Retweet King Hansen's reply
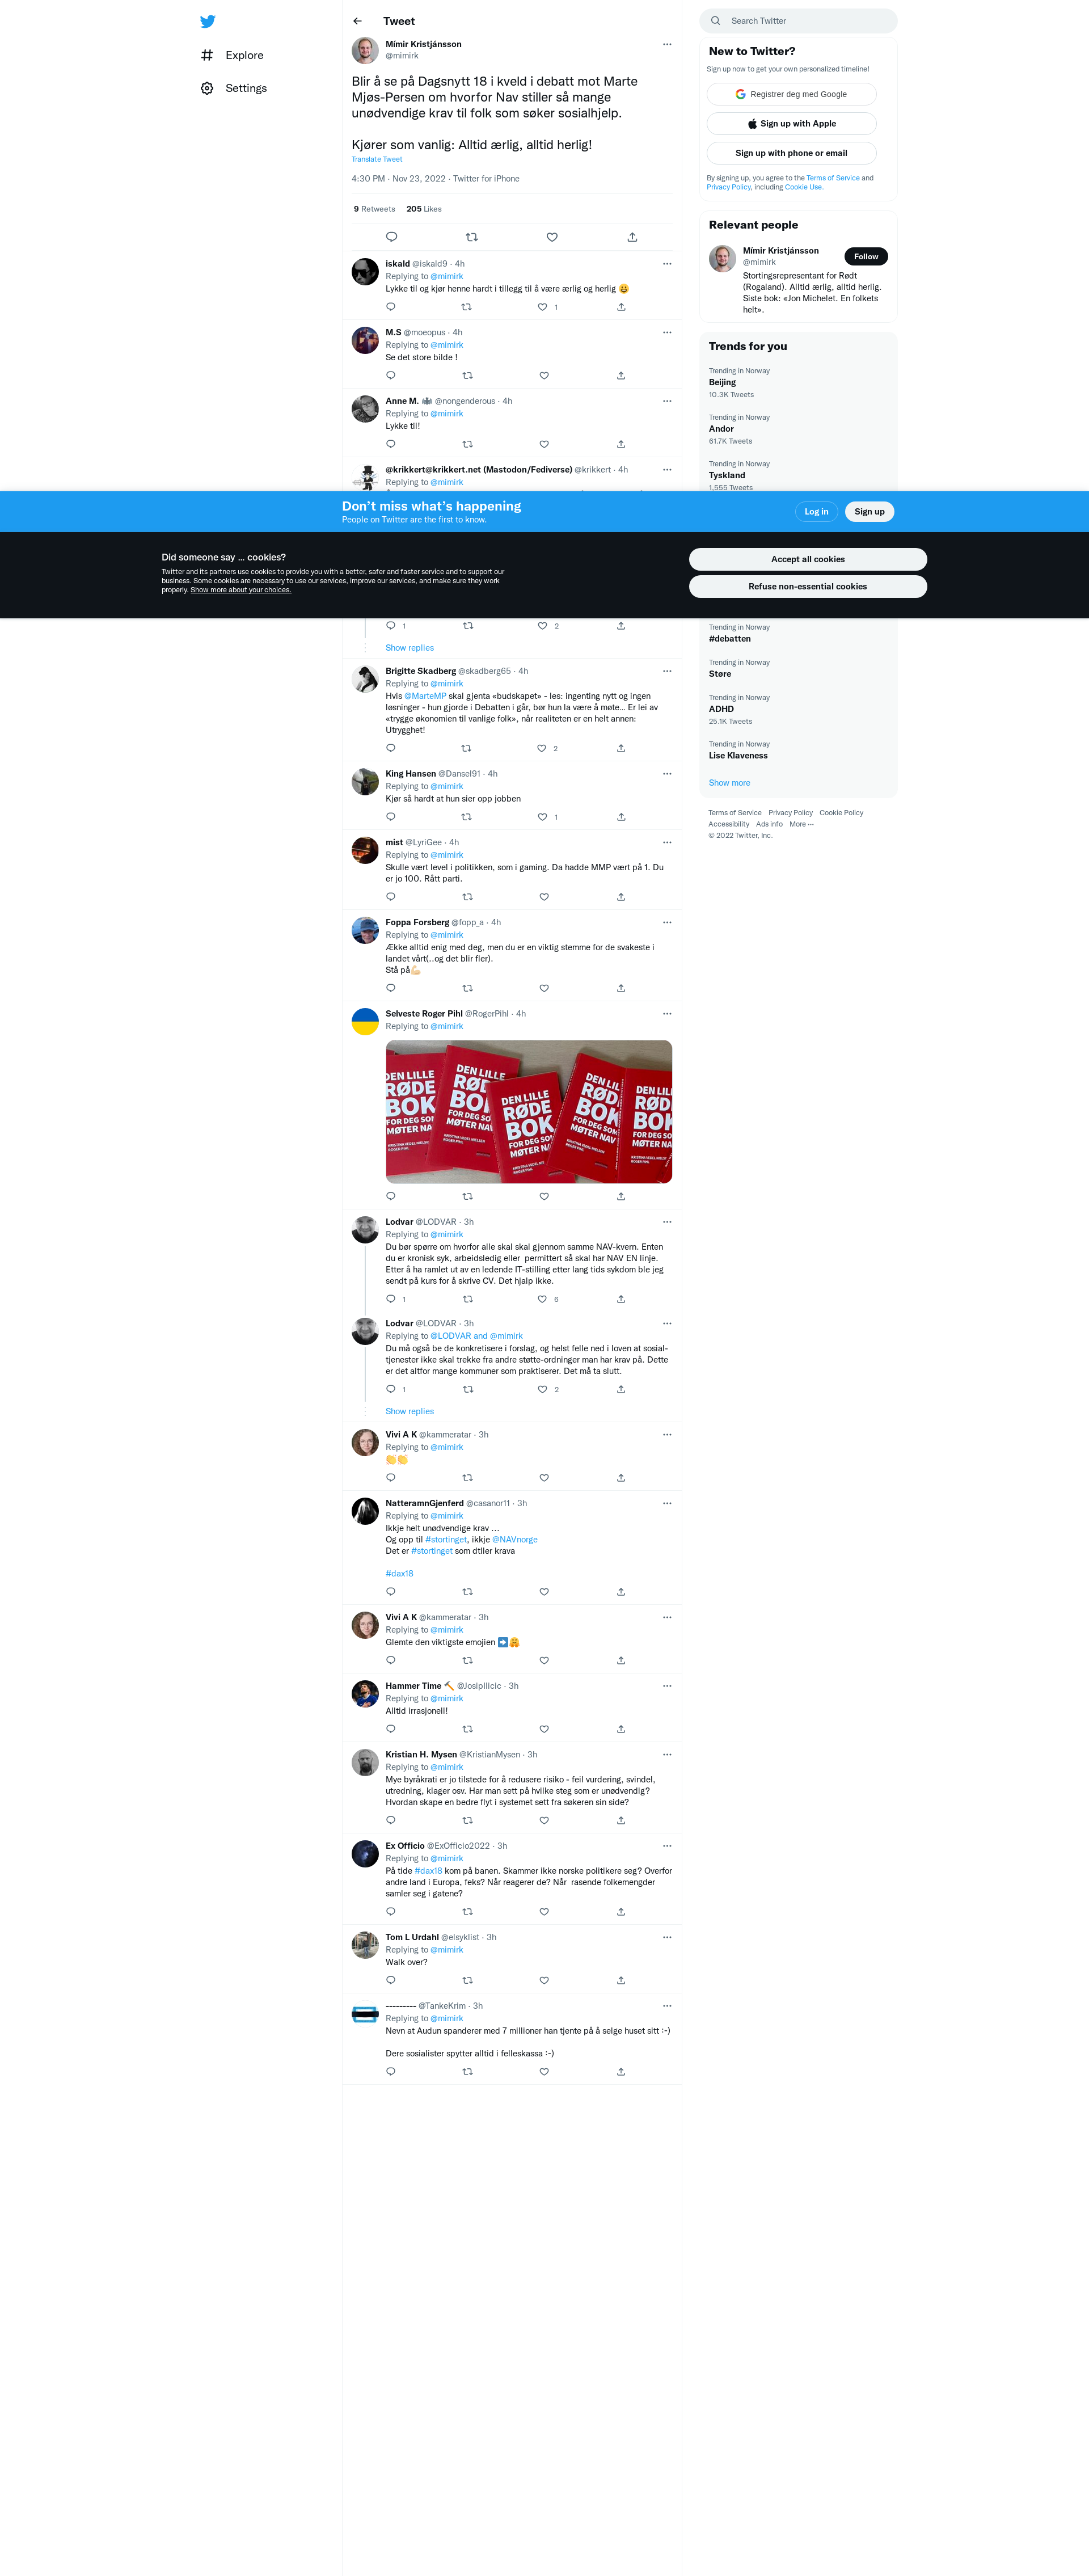 coord(467,817)
